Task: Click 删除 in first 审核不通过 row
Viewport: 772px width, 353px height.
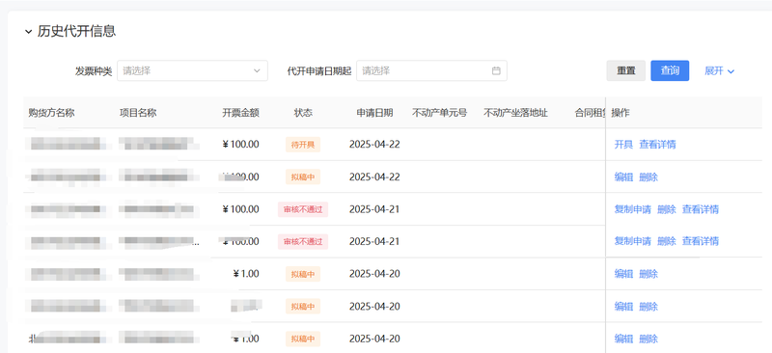Action: coord(667,209)
